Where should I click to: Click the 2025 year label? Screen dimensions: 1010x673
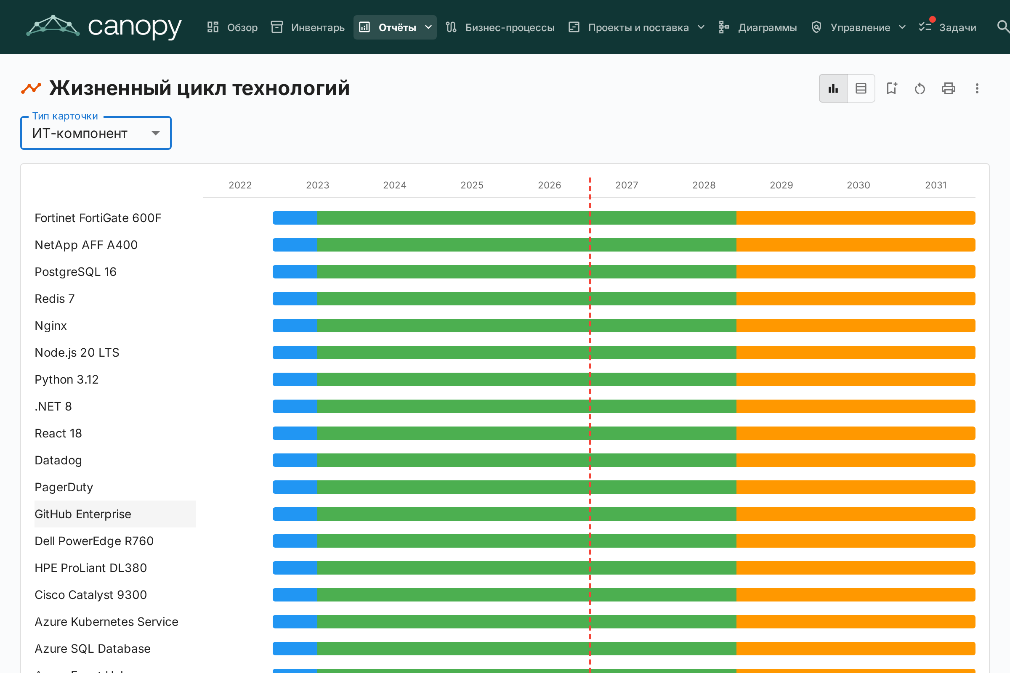(x=472, y=185)
